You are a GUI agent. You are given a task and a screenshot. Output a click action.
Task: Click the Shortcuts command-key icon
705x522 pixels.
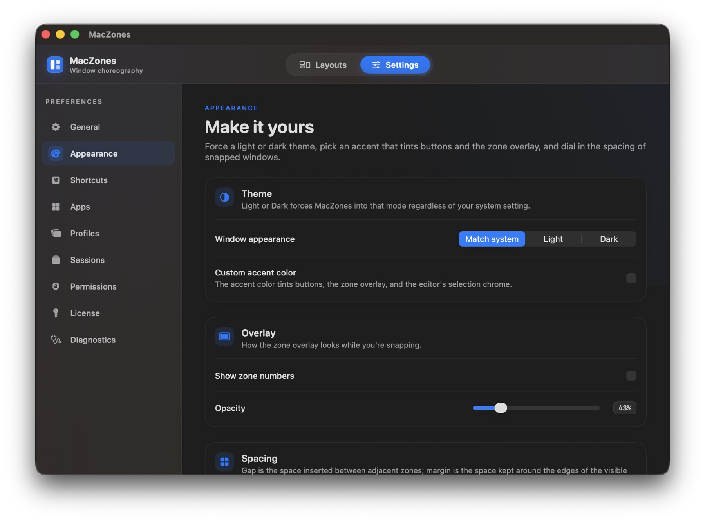[56, 180]
